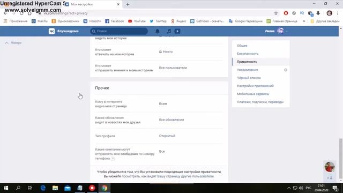
Task: Open the Chrome profile avatar
Action: click(x=329, y=13)
